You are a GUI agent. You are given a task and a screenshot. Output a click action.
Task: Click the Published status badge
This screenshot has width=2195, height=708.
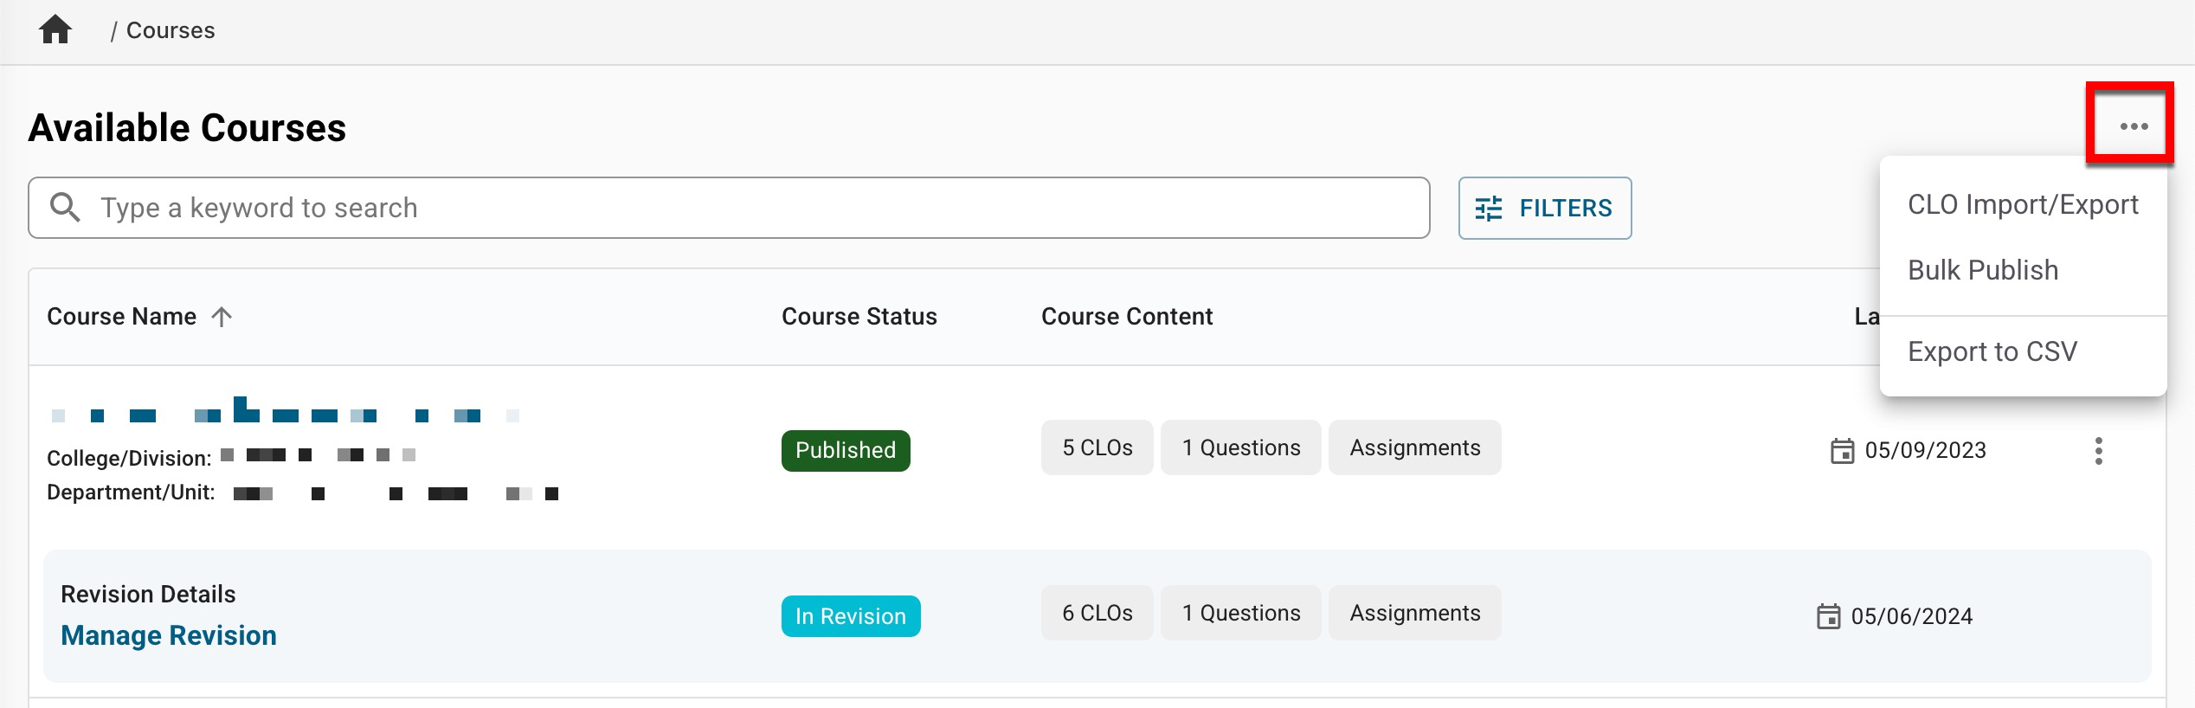click(x=845, y=451)
